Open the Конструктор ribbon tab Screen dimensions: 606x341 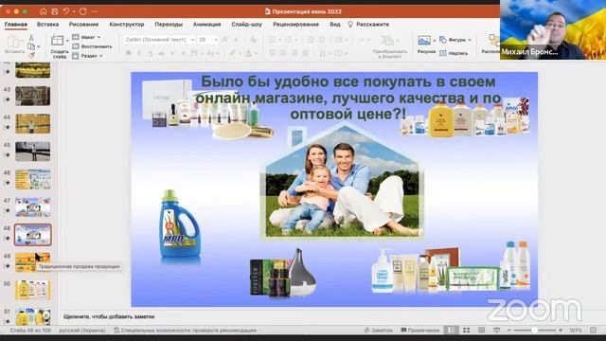pos(127,24)
